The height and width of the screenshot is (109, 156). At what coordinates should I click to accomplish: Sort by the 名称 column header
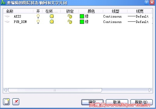pos(18,11)
